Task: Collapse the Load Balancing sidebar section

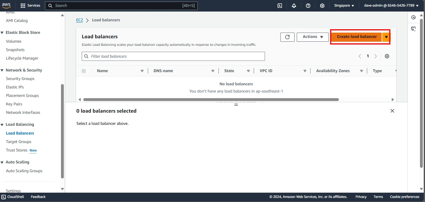Action: point(3,125)
